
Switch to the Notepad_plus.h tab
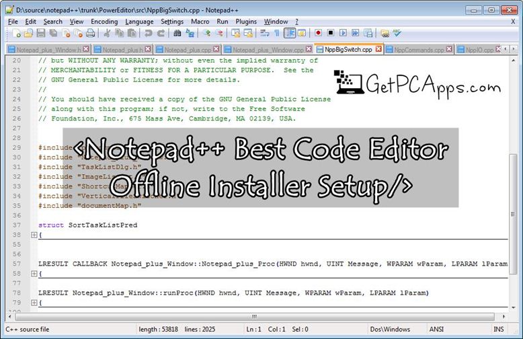pos(122,49)
